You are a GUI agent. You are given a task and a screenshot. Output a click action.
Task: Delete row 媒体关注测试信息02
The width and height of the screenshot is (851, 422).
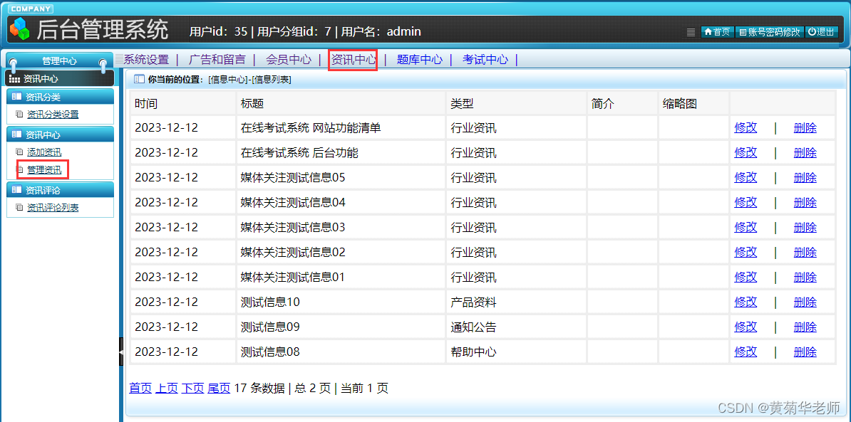click(x=805, y=253)
